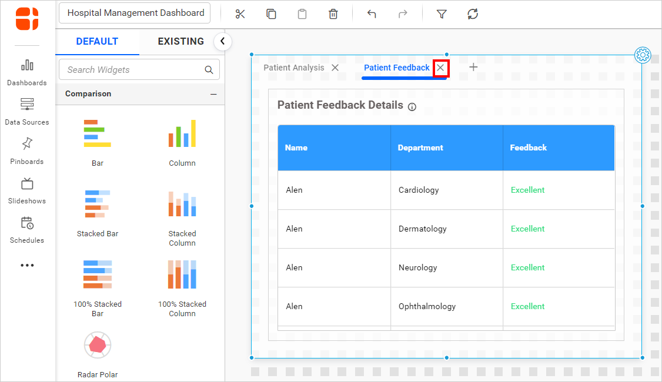Collapse the widgets panel with chevron
The height and width of the screenshot is (382, 662).
tap(222, 41)
